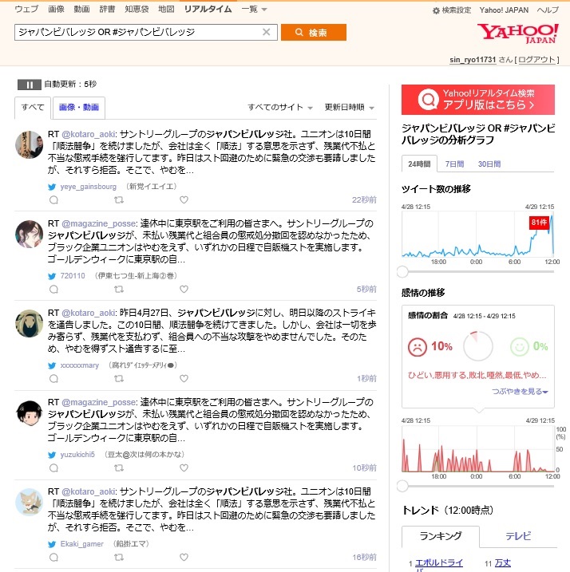
Task: Open Yahoo!リアルタイム検索 app banner
Action: click(478, 100)
